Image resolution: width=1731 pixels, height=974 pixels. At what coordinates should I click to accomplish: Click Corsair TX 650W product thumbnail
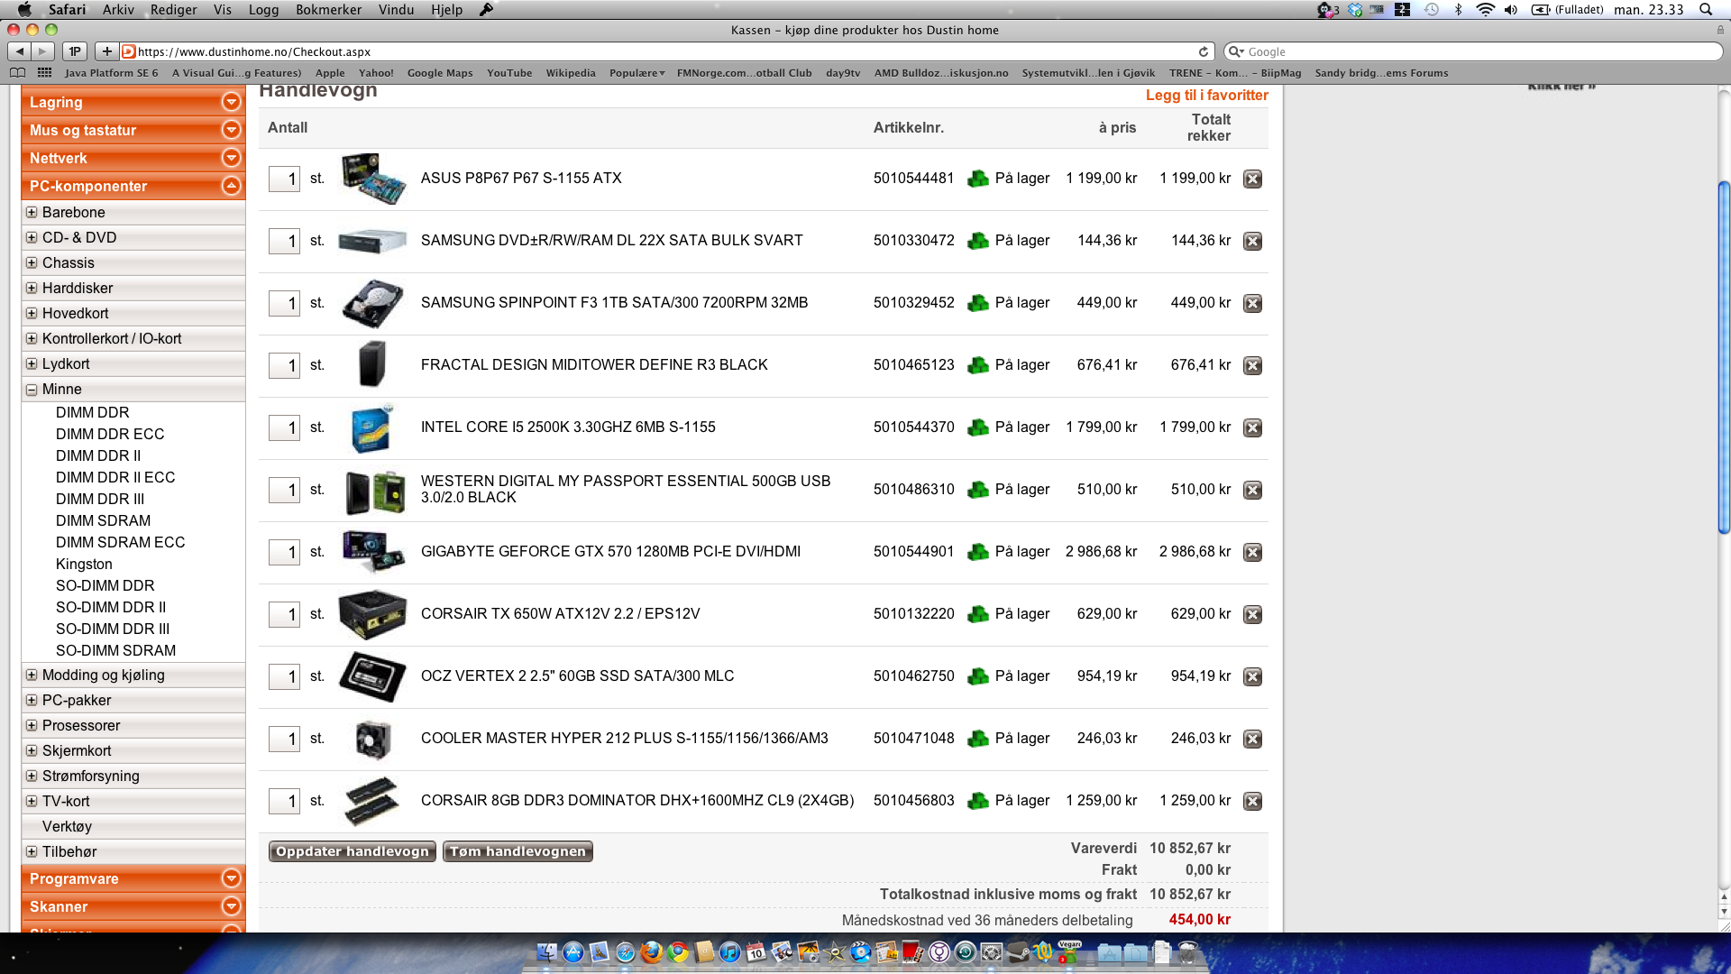pos(372,614)
